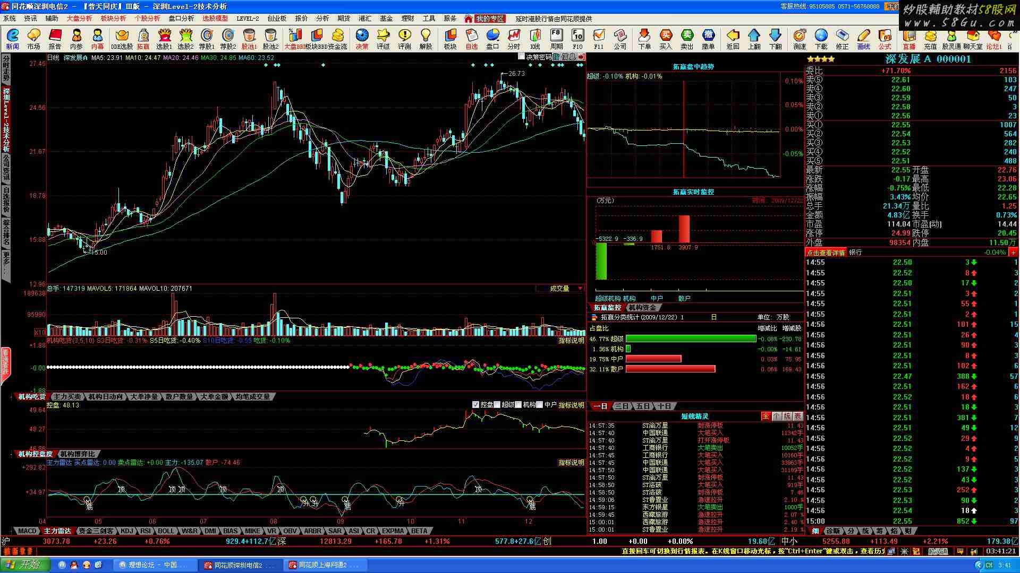The width and height of the screenshot is (1020, 573).
Task: Click the 我的专区 button
Action: coord(489,19)
